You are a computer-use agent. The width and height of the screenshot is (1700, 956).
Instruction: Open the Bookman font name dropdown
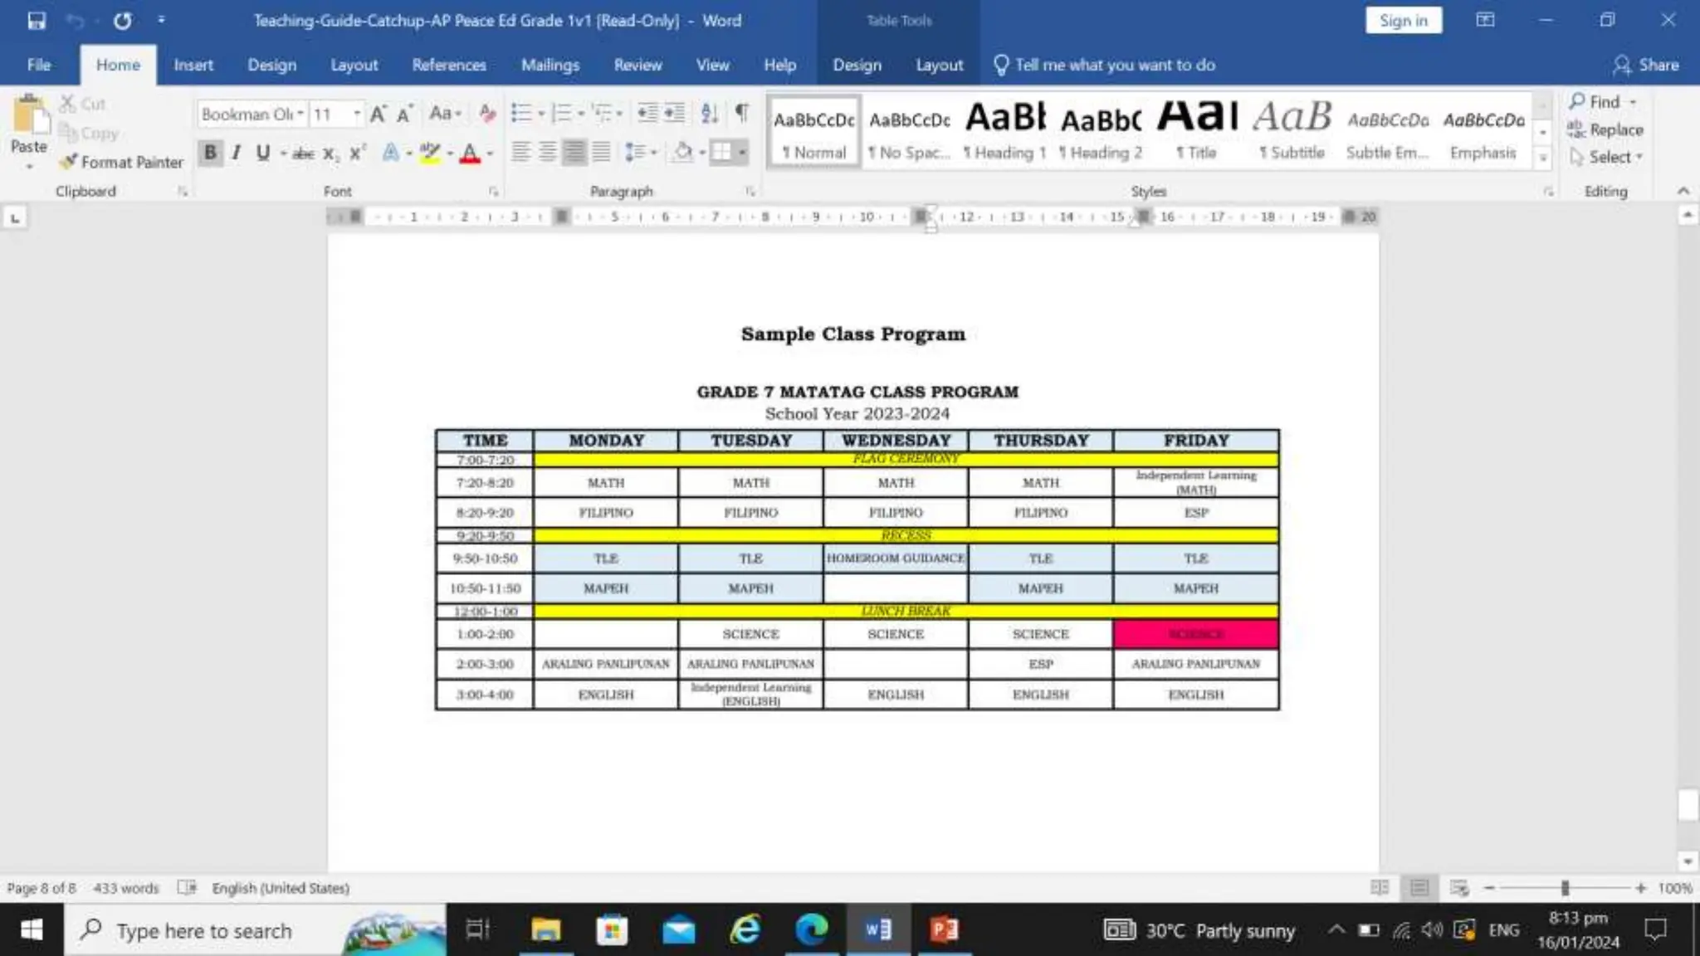[x=300, y=114]
